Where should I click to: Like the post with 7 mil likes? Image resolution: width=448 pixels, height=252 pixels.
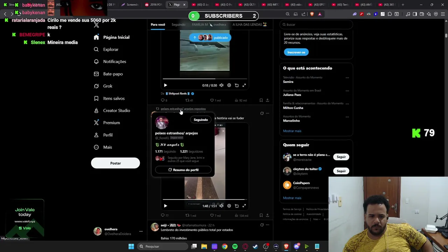click(x=215, y=216)
